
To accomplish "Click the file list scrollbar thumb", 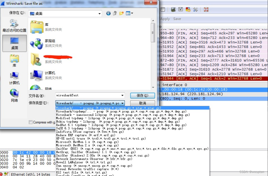I will [x=153, y=33].
